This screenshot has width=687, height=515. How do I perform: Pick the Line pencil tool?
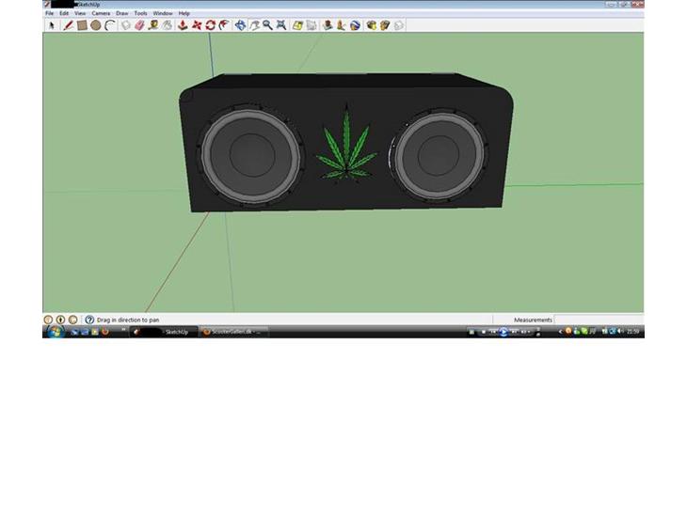[x=69, y=25]
